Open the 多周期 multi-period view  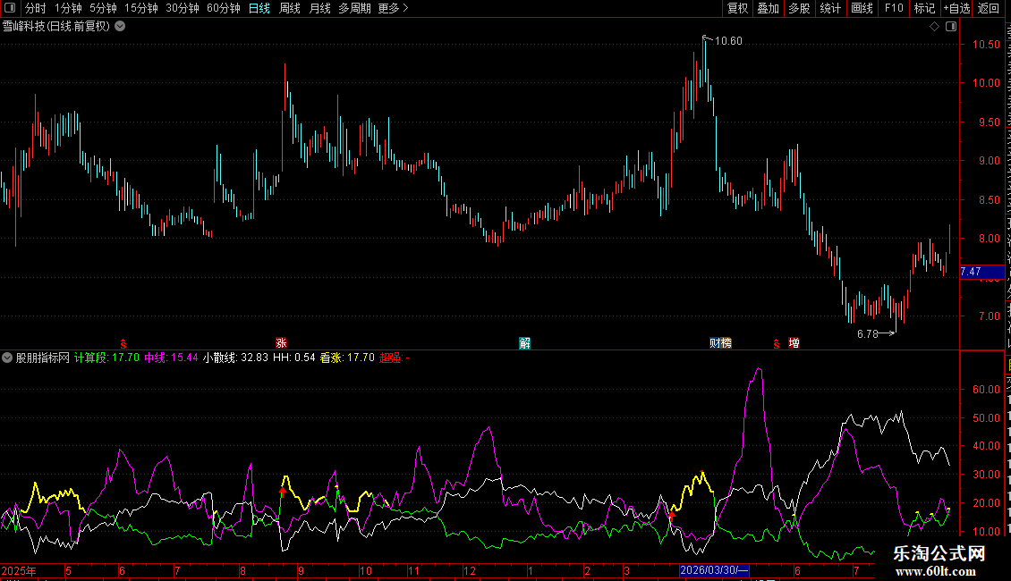[x=354, y=8]
